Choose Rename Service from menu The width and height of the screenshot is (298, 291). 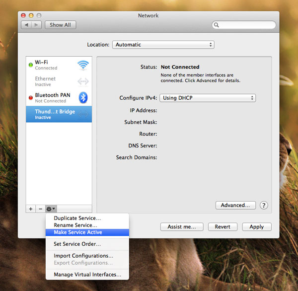click(x=87, y=225)
